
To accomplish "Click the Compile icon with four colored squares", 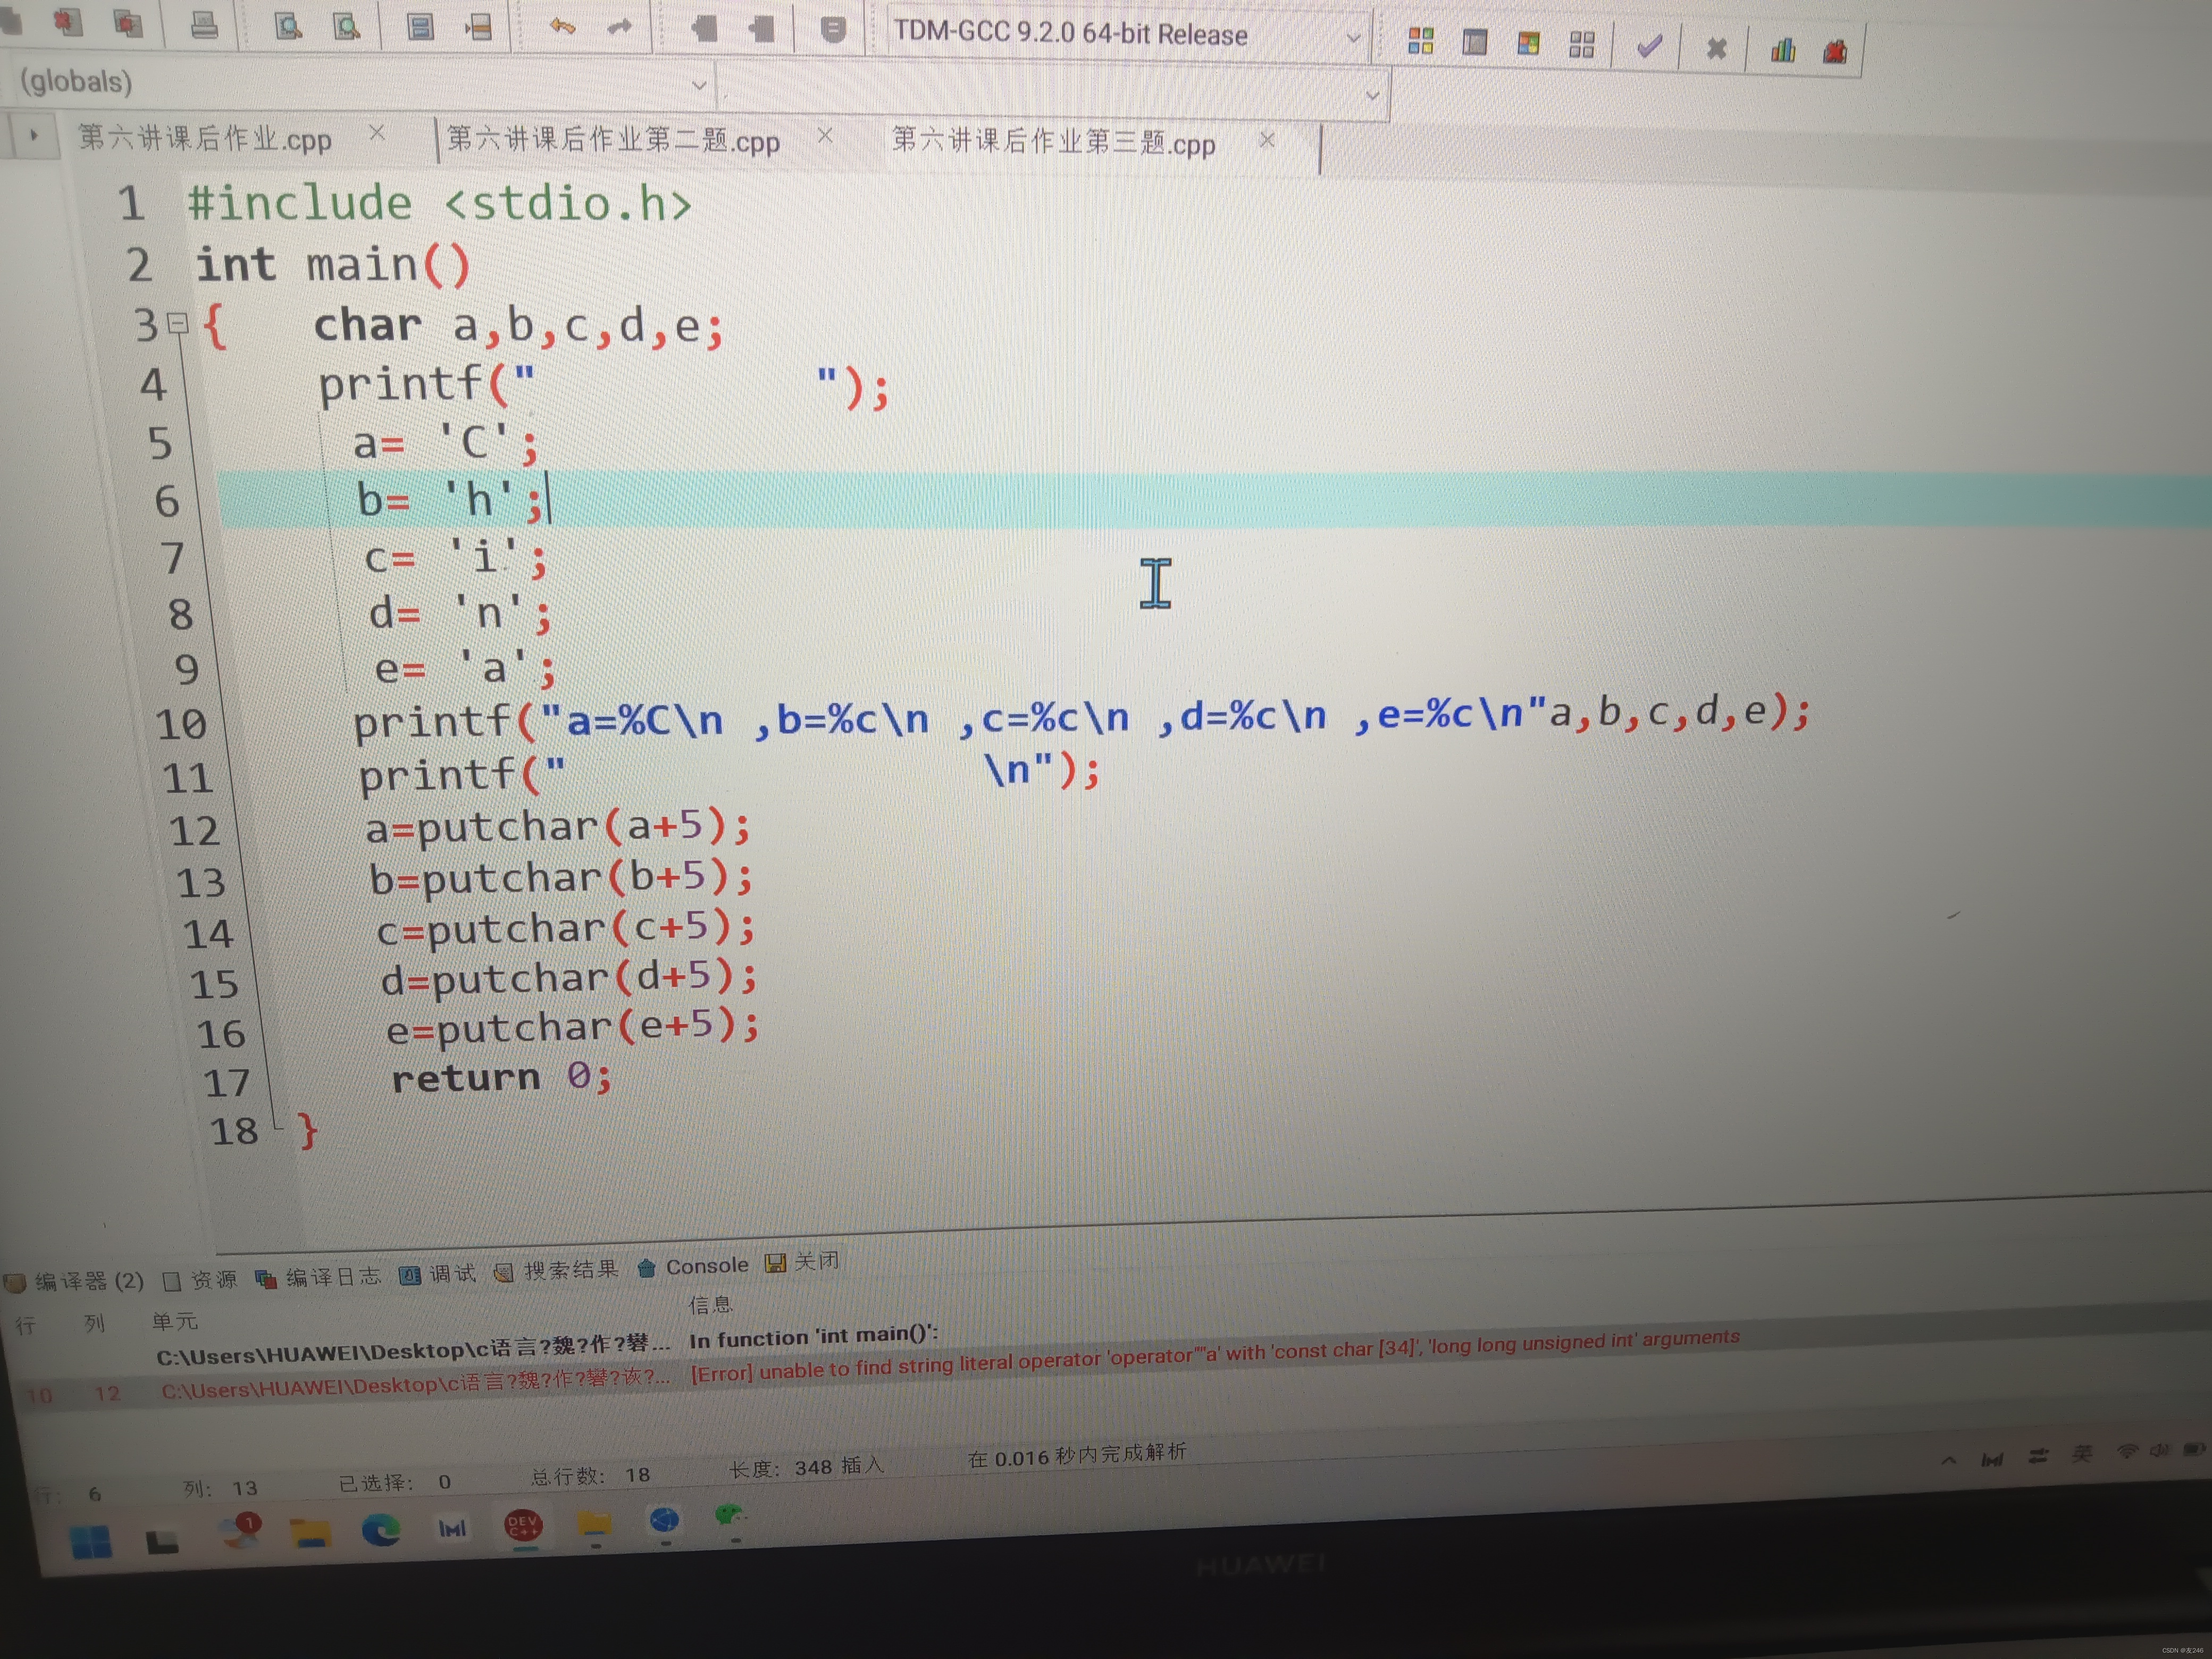I will pos(1420,41).
